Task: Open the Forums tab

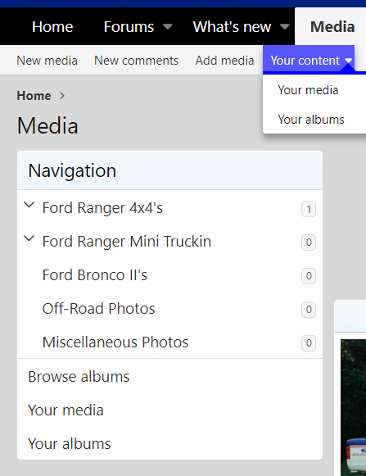Action: (x=129, y=27)
